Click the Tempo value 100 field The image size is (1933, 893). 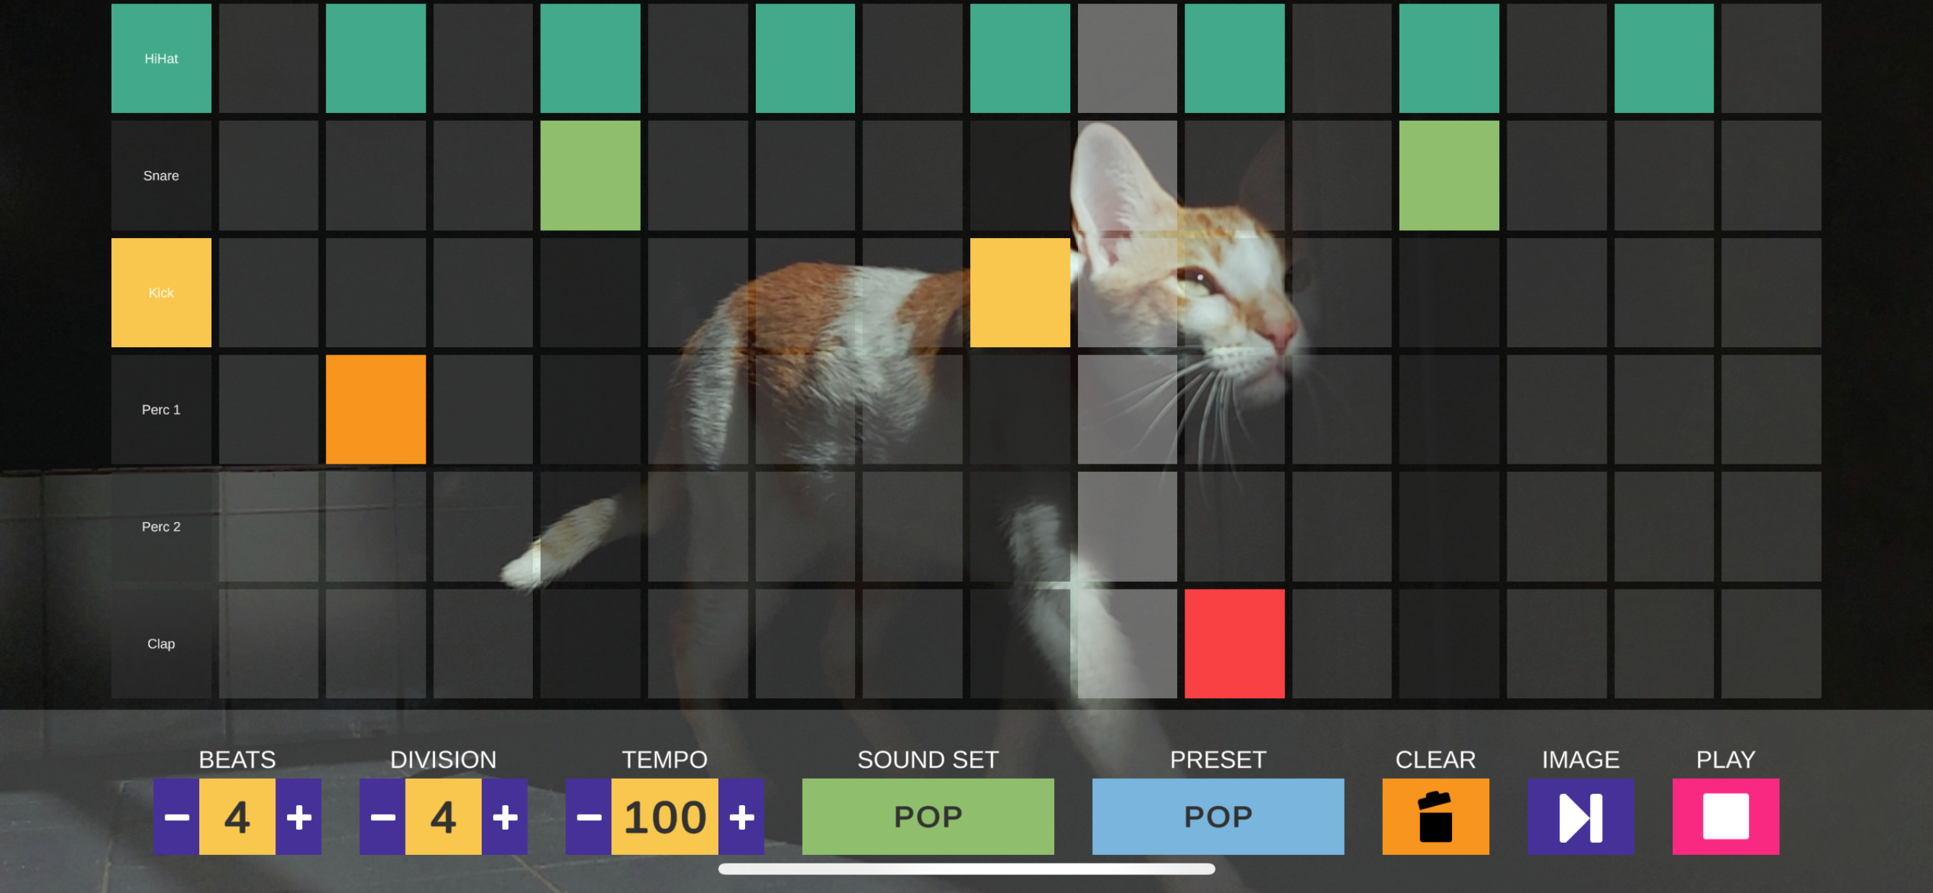(665, 815)
